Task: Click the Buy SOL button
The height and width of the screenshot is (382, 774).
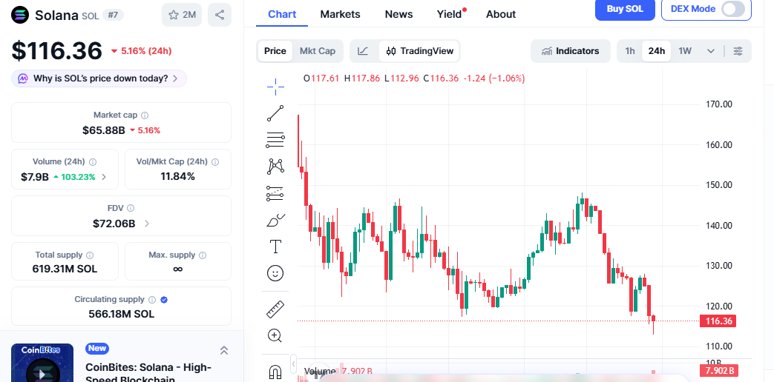Action: (x=624, y=9)
